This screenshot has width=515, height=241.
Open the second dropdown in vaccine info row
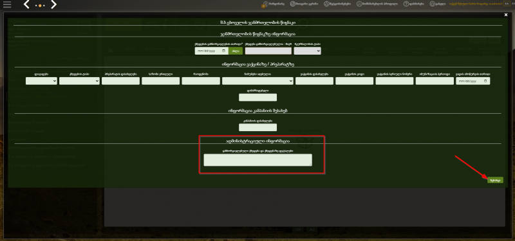(79, 81)
